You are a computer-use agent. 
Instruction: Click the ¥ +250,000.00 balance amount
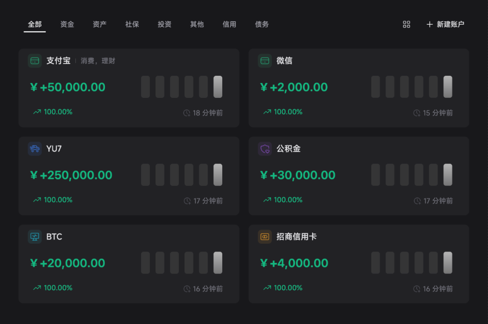tap(71, 175)
